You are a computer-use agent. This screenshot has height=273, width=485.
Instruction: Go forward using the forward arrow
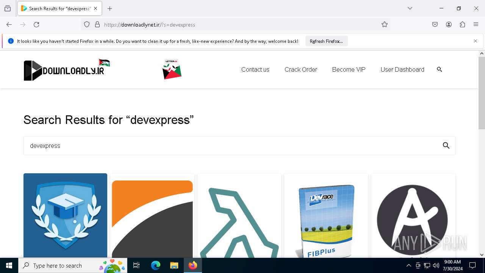tap(23, 25)
